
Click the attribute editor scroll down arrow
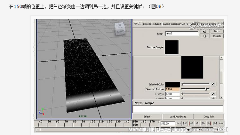click(221, 97)
